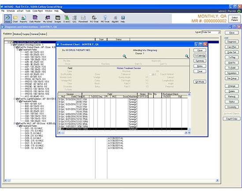Expand the 11/12/2016 QA session row

(60, 121)
